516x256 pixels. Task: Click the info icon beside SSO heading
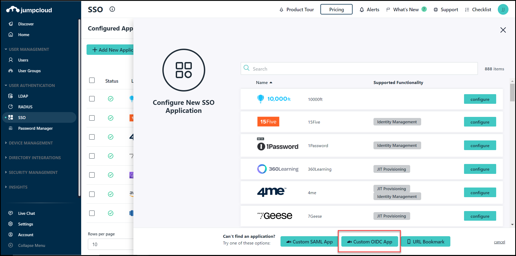click(112, 9)
